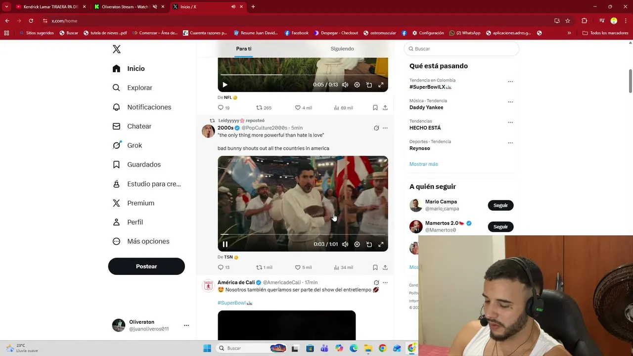
Task: Enter fullscreen on bad bunny video
Action: [x=381, y=244]
